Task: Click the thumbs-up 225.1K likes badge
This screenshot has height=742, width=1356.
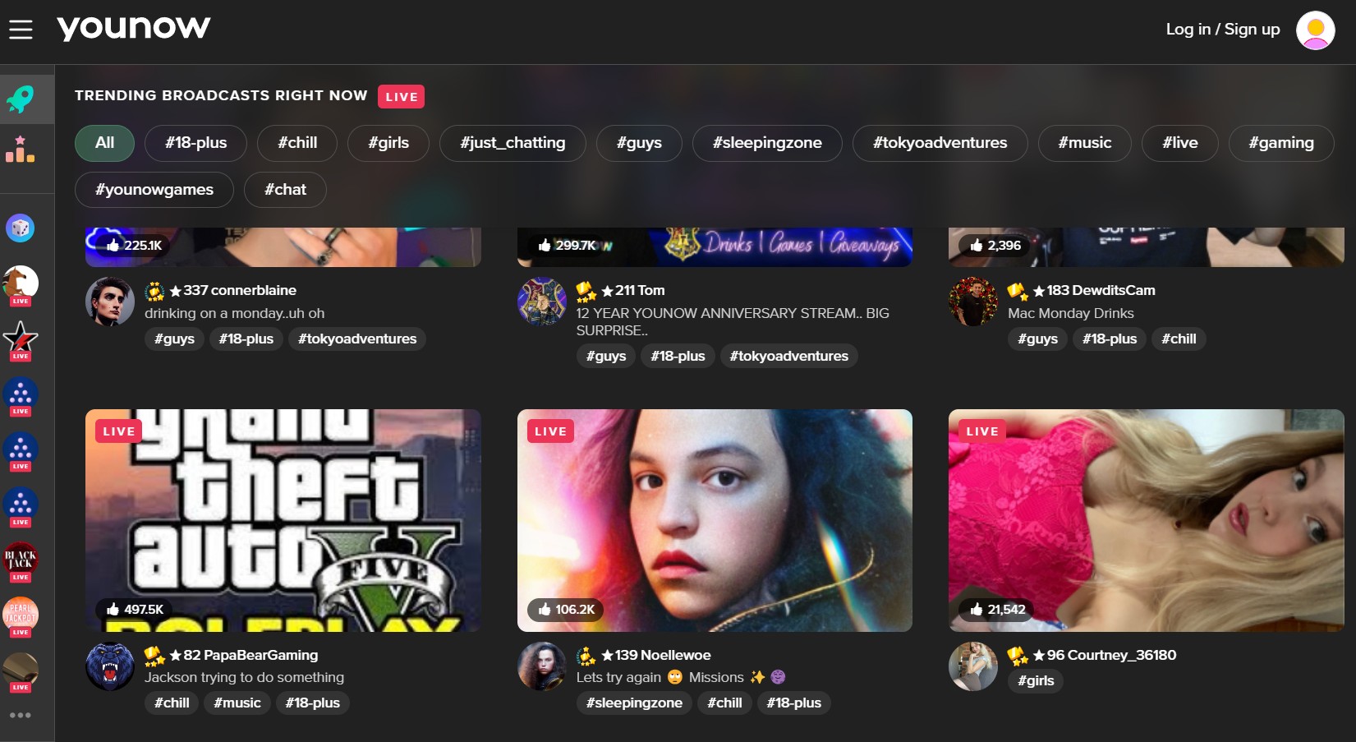Action: click(134, 245)
